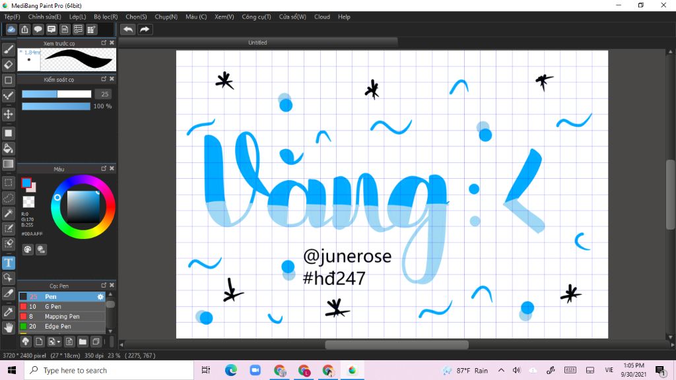This screenshot has height=380, width=676.
Task: Open Windows Start menu
Action: point(12,370)
